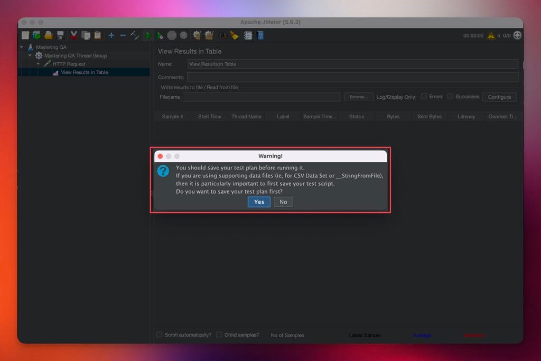Click the yellow warning triangle log icon

click(491, 35)
